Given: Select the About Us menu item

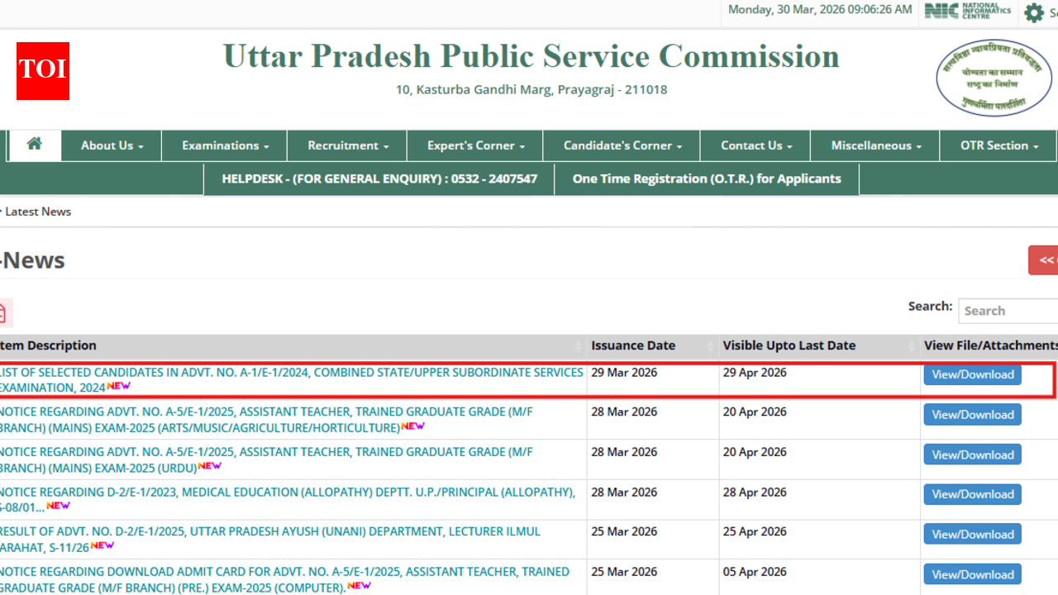Looking at the screenshot, I should click(x=111, y=145).
